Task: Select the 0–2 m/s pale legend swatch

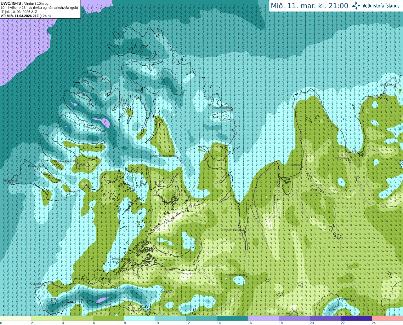Action: [16, 318]
